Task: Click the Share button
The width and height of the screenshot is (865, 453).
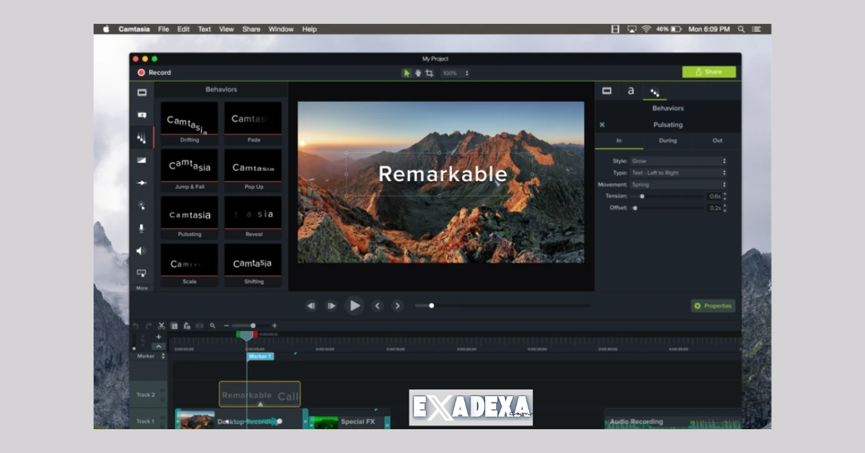Action: click(710, 71)
